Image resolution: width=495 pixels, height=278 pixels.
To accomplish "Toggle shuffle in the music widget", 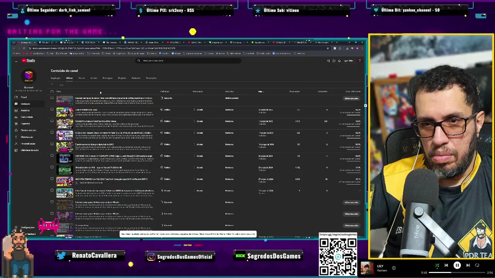I will tap(437, 265).
